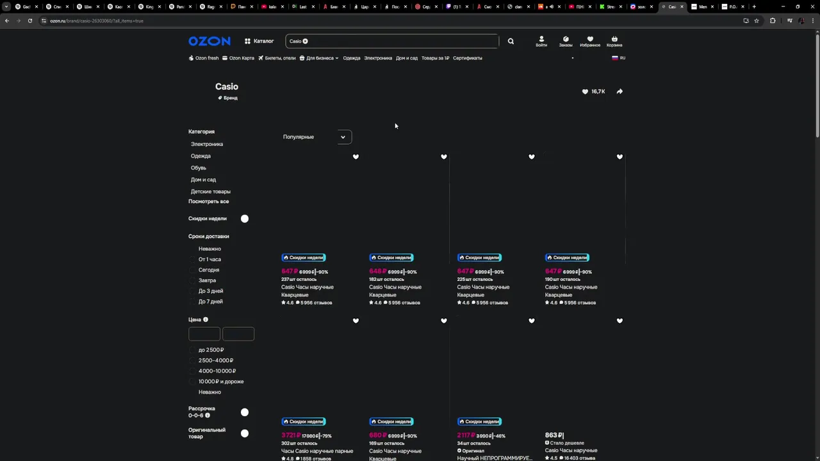Open the Ozon Карта link
820x461 pixels.
tap(238, 58)
